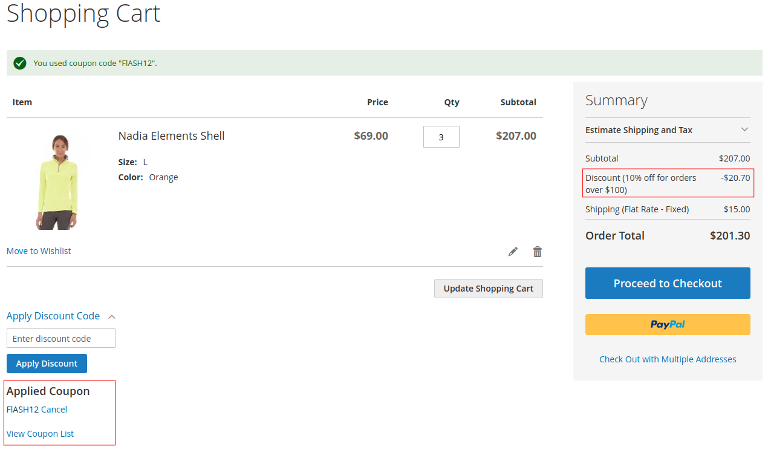Click the applied coupon code FlASH12 text
Viewport: 768px width, 467px height.
(23, 410)
